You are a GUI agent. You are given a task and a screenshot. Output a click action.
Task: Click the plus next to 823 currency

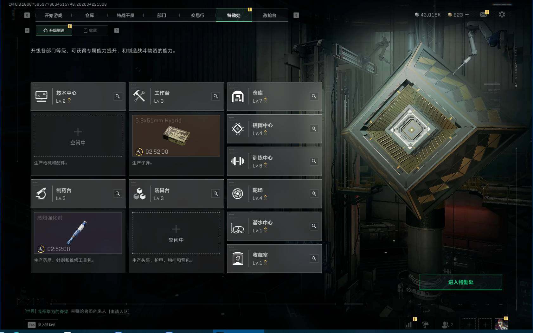[467, 15]
